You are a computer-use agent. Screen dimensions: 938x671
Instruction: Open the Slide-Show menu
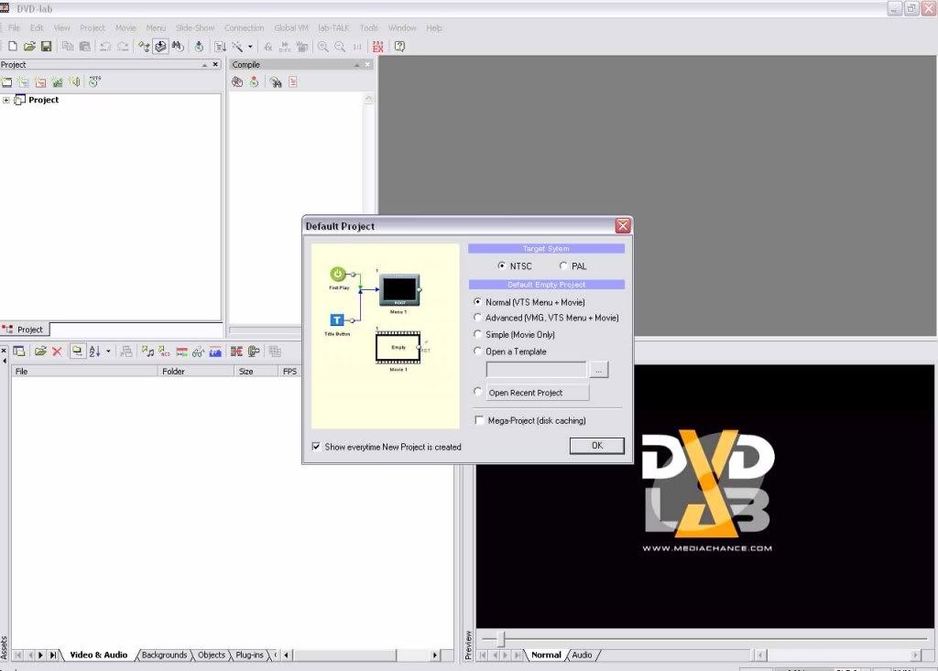pos(195,27)
